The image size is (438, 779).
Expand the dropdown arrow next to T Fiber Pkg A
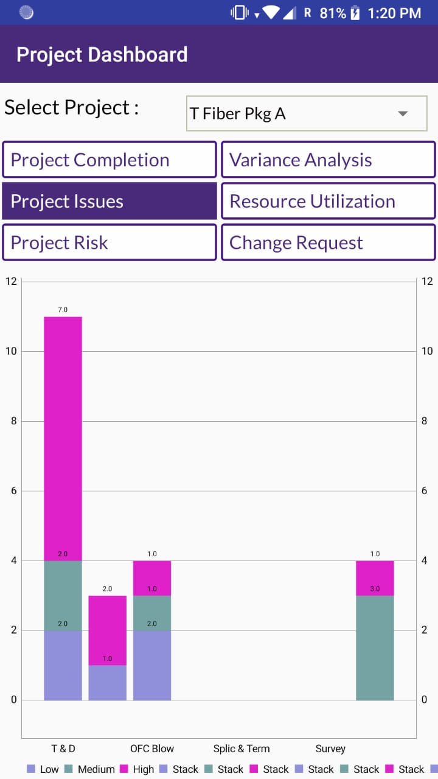[x=401, y=113]
